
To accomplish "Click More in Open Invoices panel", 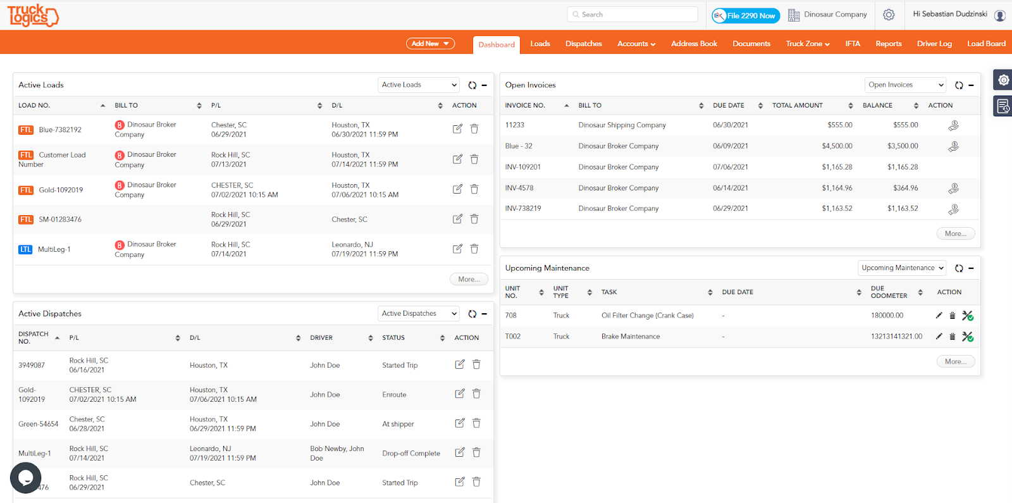I will (x=956, y=233).
